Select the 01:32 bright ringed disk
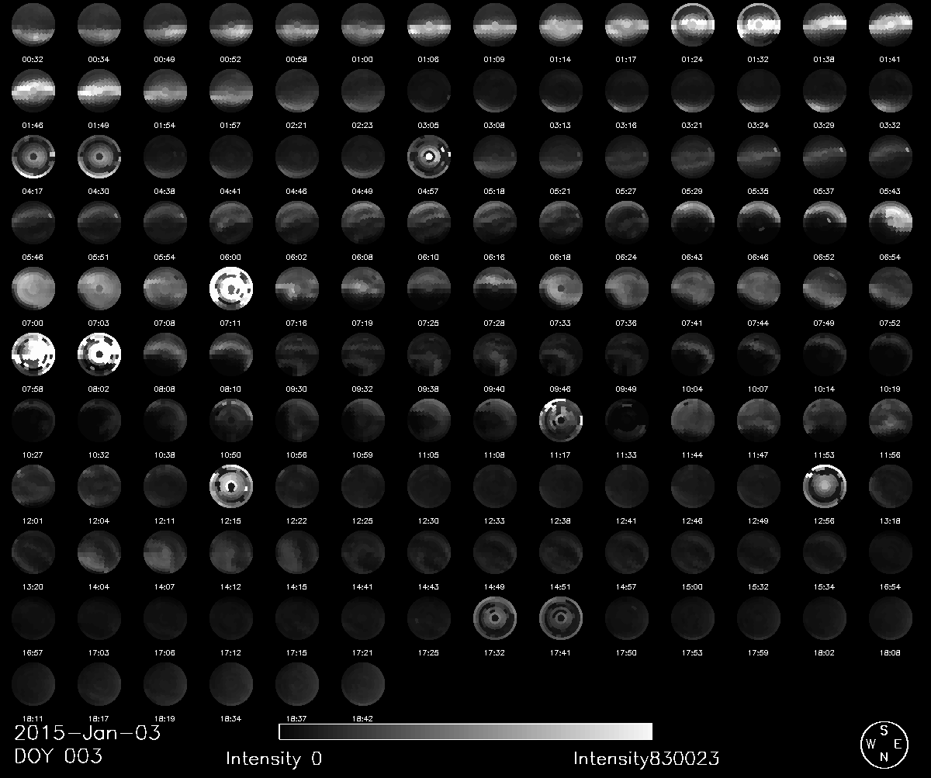Image resolution: width=931 pixels, height=778 pixels. (x=759, y=23)
